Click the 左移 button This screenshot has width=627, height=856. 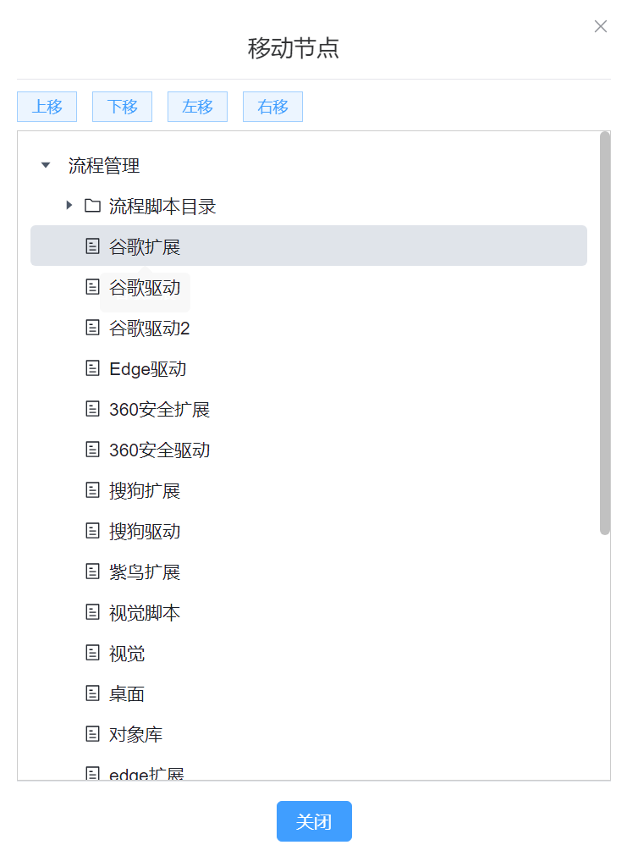197,107
